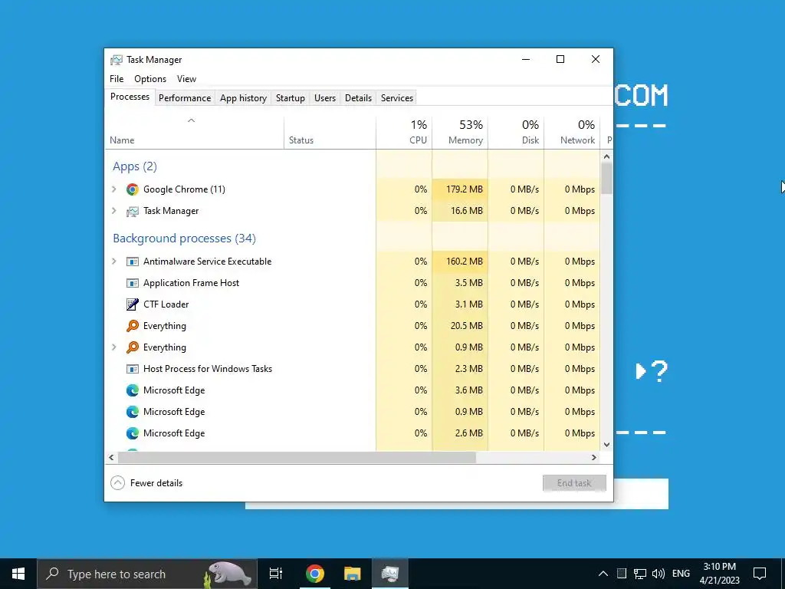Select the CTF Loader process row
This screenshot has width=785, height=589.
click(353, 304)
